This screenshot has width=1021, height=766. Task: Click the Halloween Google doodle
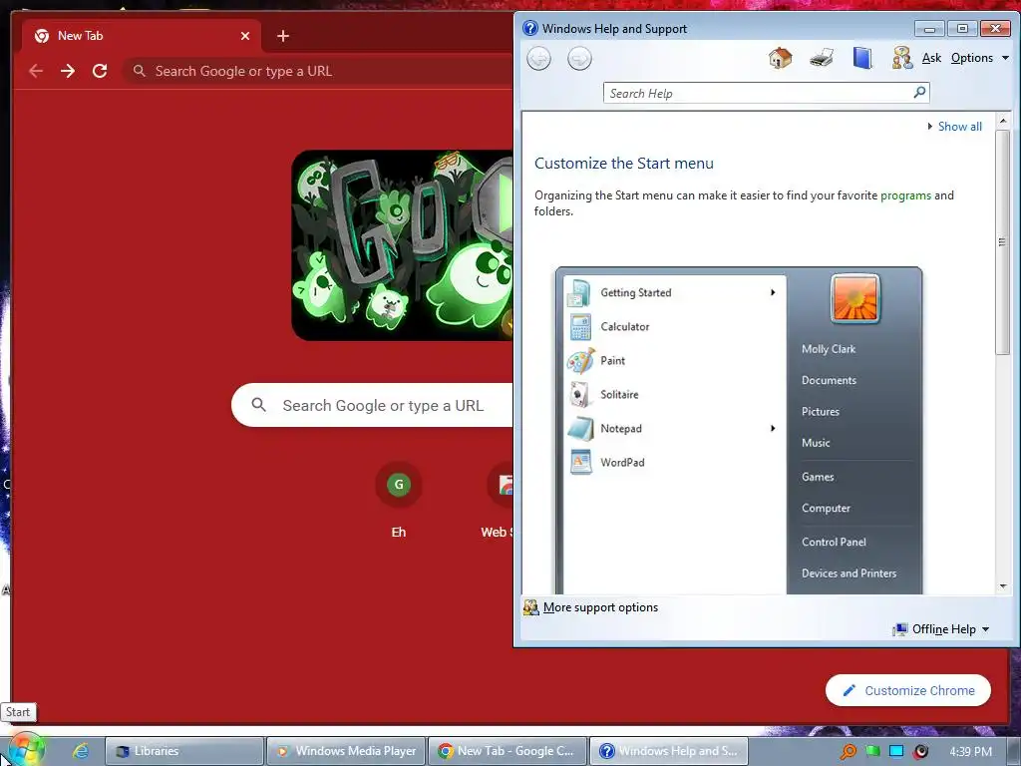coord(403,245)
